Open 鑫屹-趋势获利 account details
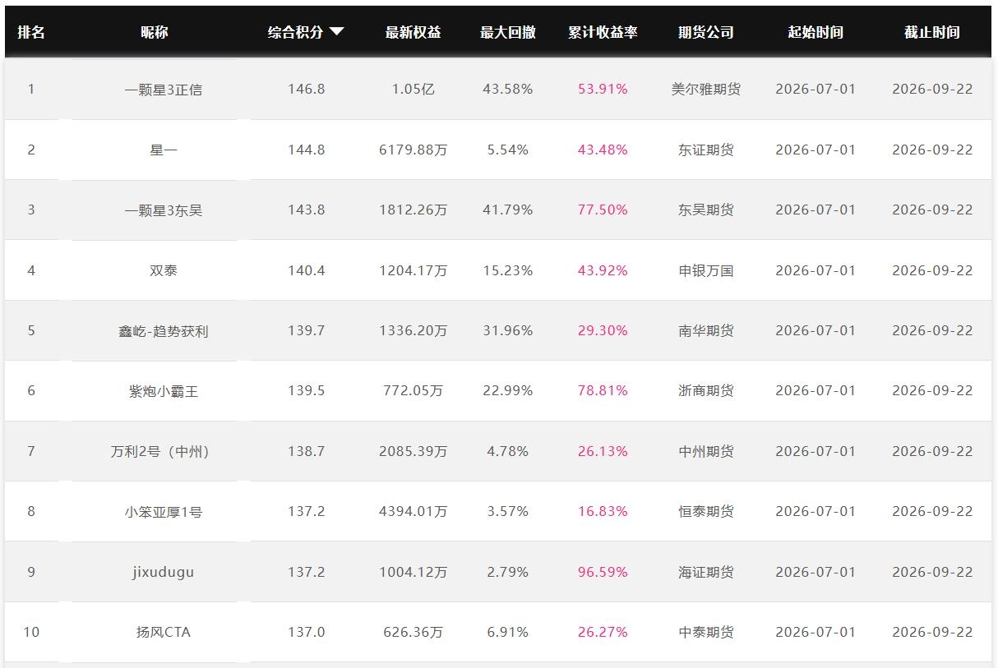Viewport: 998px width, 668px height. (164, 331)
